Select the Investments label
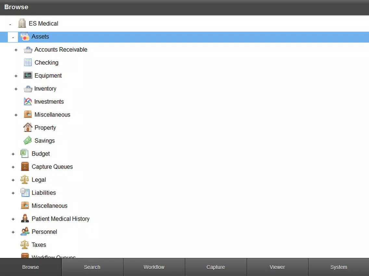The image size is (369, 276). click(x=49, y=102)
